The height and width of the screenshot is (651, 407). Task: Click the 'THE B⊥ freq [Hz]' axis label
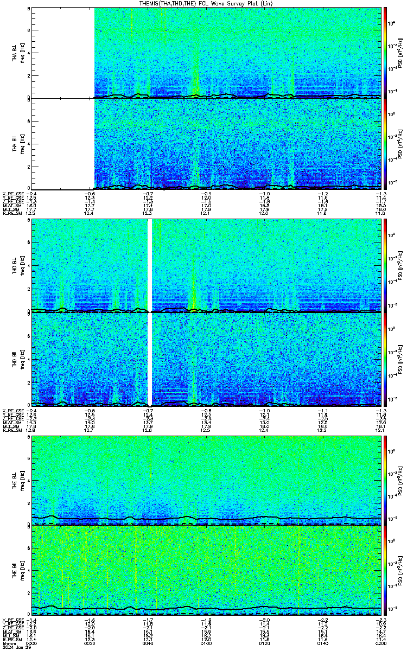click(x=18, y=480)
